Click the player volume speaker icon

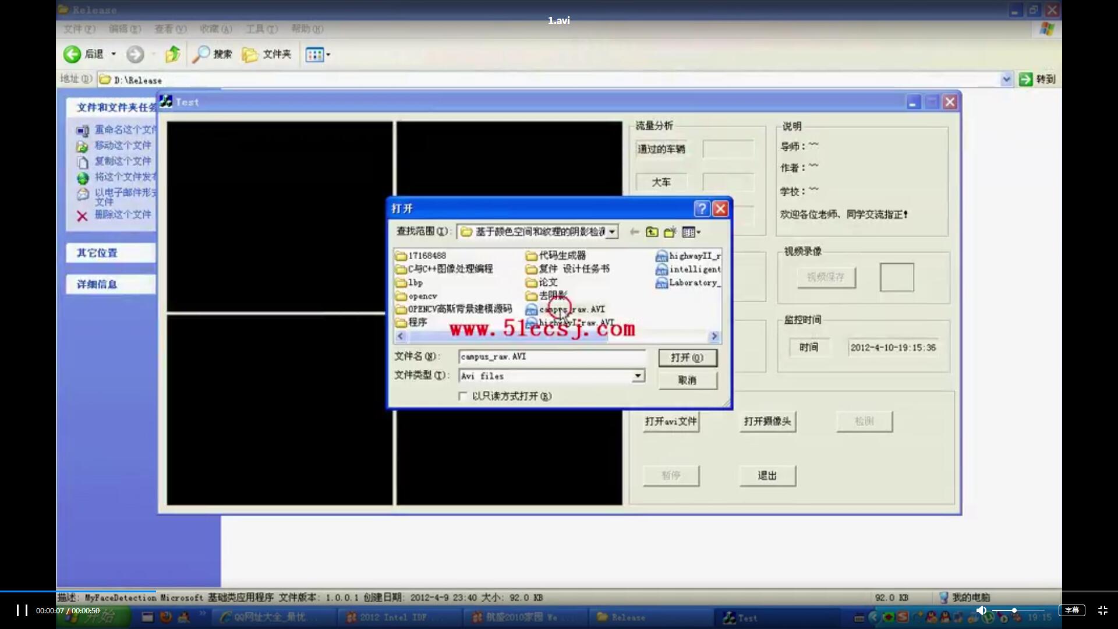(x=981, y=610)
